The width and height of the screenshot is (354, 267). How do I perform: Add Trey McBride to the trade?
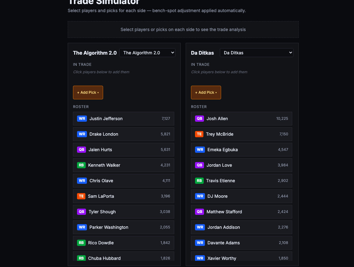click(242, 134)
